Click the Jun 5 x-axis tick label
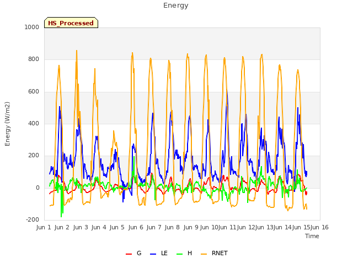Screen dimensions: 353x264 117,227
